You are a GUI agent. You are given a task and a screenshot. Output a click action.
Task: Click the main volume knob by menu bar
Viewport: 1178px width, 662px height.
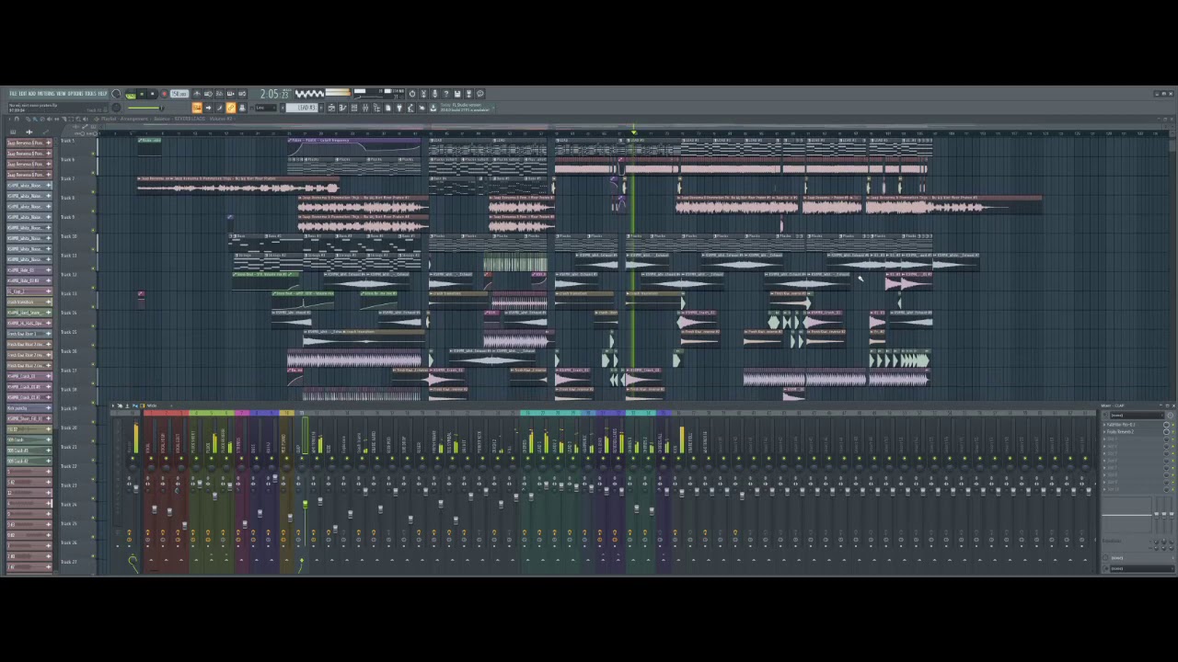[x=116, y=94]
